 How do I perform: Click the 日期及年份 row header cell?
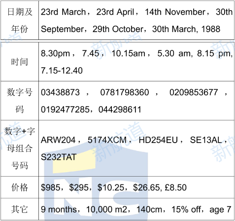pos(20,20)
